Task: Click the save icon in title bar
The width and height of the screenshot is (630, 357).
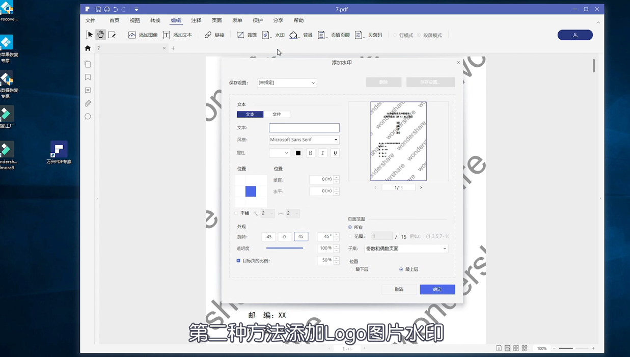Action: (98, 9)
